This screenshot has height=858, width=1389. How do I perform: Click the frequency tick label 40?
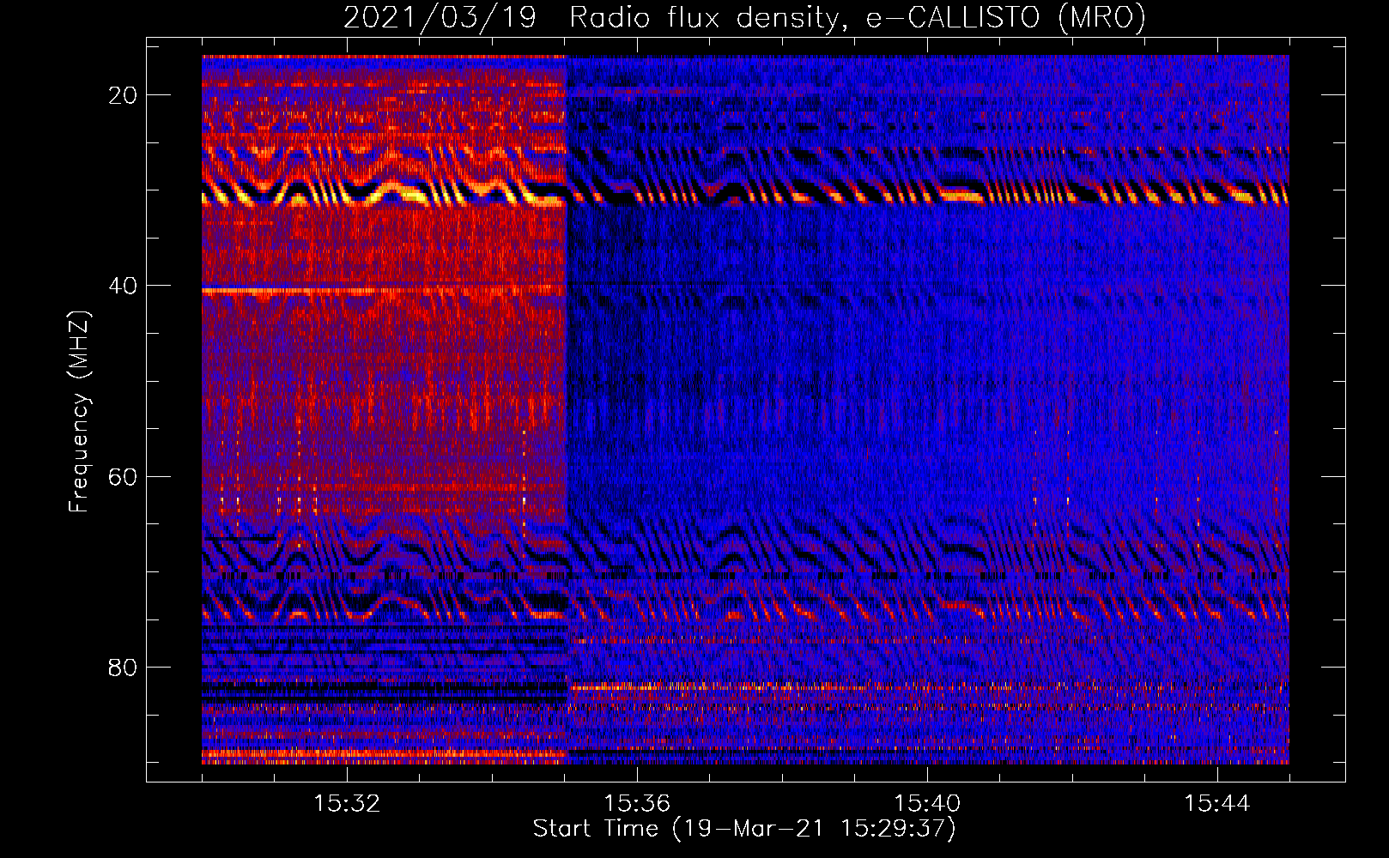tap(124, 286)
